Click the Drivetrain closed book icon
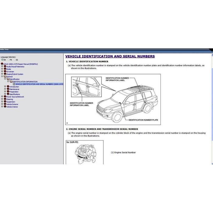 coord(5,72)
